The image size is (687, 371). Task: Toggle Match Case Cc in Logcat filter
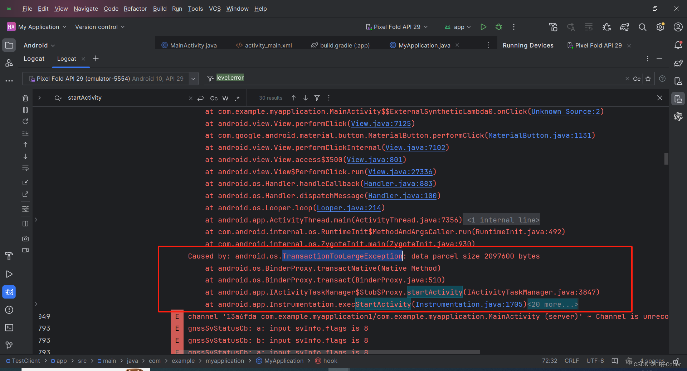coord(637,79)
